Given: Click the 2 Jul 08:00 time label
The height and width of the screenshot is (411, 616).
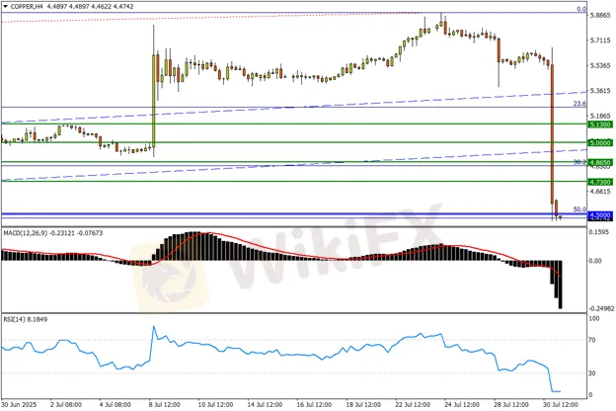Looking at the screenshot, I should pos(66,404).
